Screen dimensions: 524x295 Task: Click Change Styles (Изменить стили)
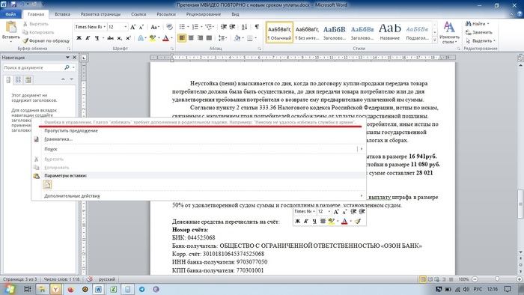click(449, 32)
